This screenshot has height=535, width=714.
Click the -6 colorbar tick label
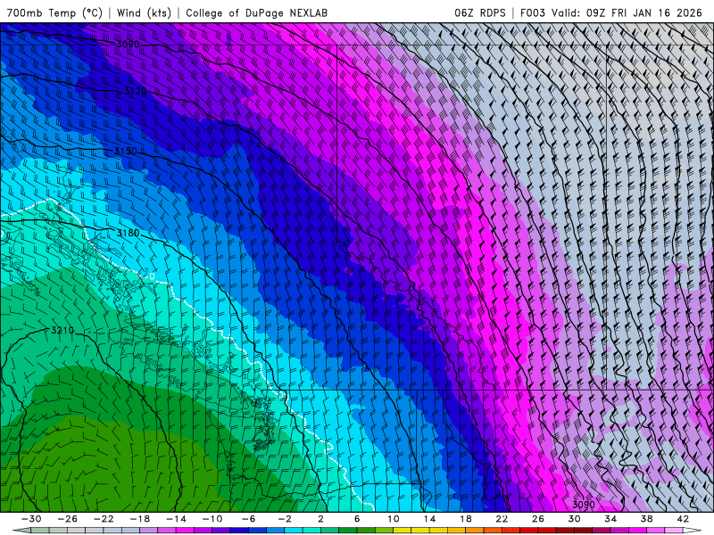(x=249, y=519)
